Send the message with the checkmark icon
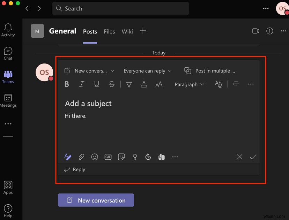Viewport: 289px width, 220px height. 253,157
